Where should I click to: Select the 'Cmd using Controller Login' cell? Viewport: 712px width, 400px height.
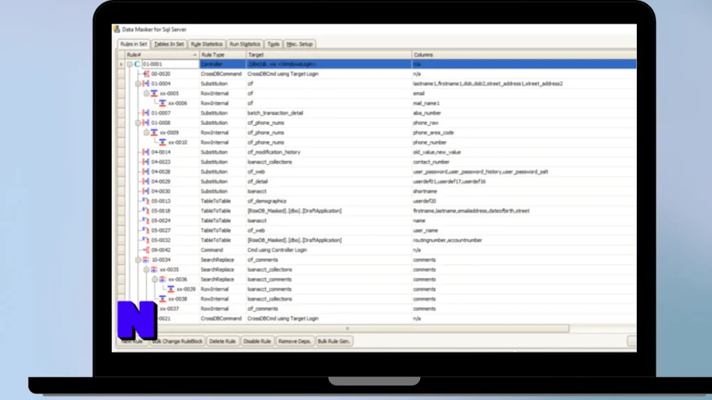[329, 250]
